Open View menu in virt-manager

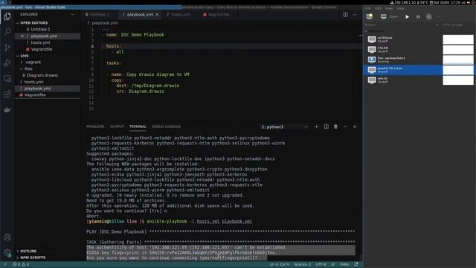pyautogui.click(x=389, y=8)
